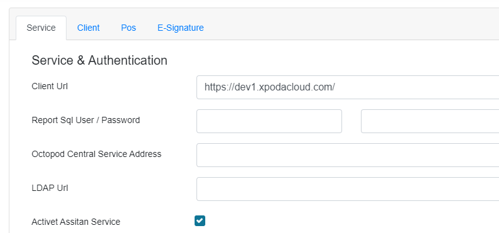This screenshot has width=499, height=233.
Task: Select the E-Signature tab
Action: coord(180,28)
